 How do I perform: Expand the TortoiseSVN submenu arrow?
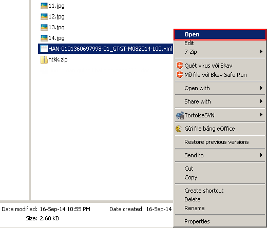point(261,114)
